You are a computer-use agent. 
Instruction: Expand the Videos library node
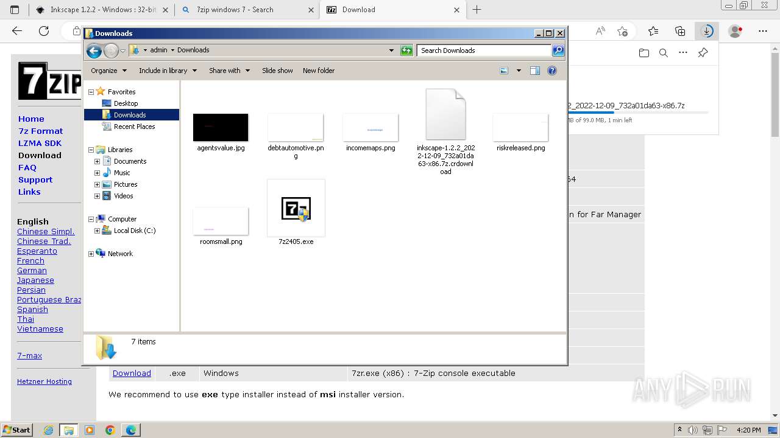tap(97, 196)
